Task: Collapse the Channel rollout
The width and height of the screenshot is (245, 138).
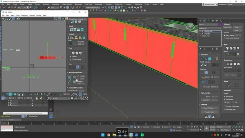Action: point(227,24)
